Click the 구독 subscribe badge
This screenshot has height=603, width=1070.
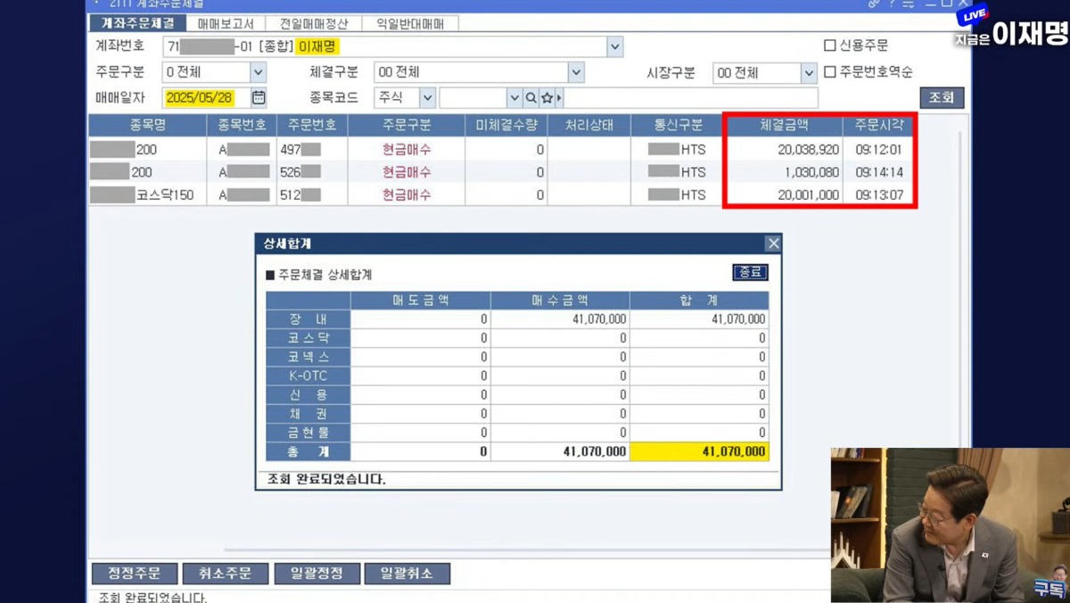1049,588
